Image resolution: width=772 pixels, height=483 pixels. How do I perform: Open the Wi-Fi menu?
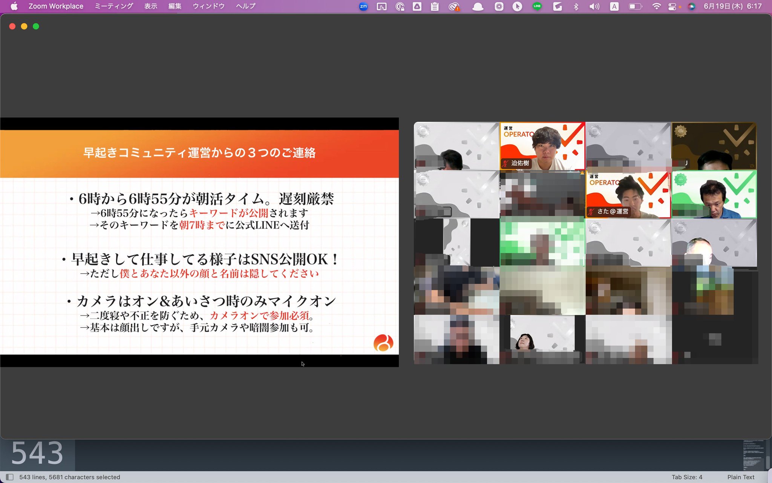[656, 6]
